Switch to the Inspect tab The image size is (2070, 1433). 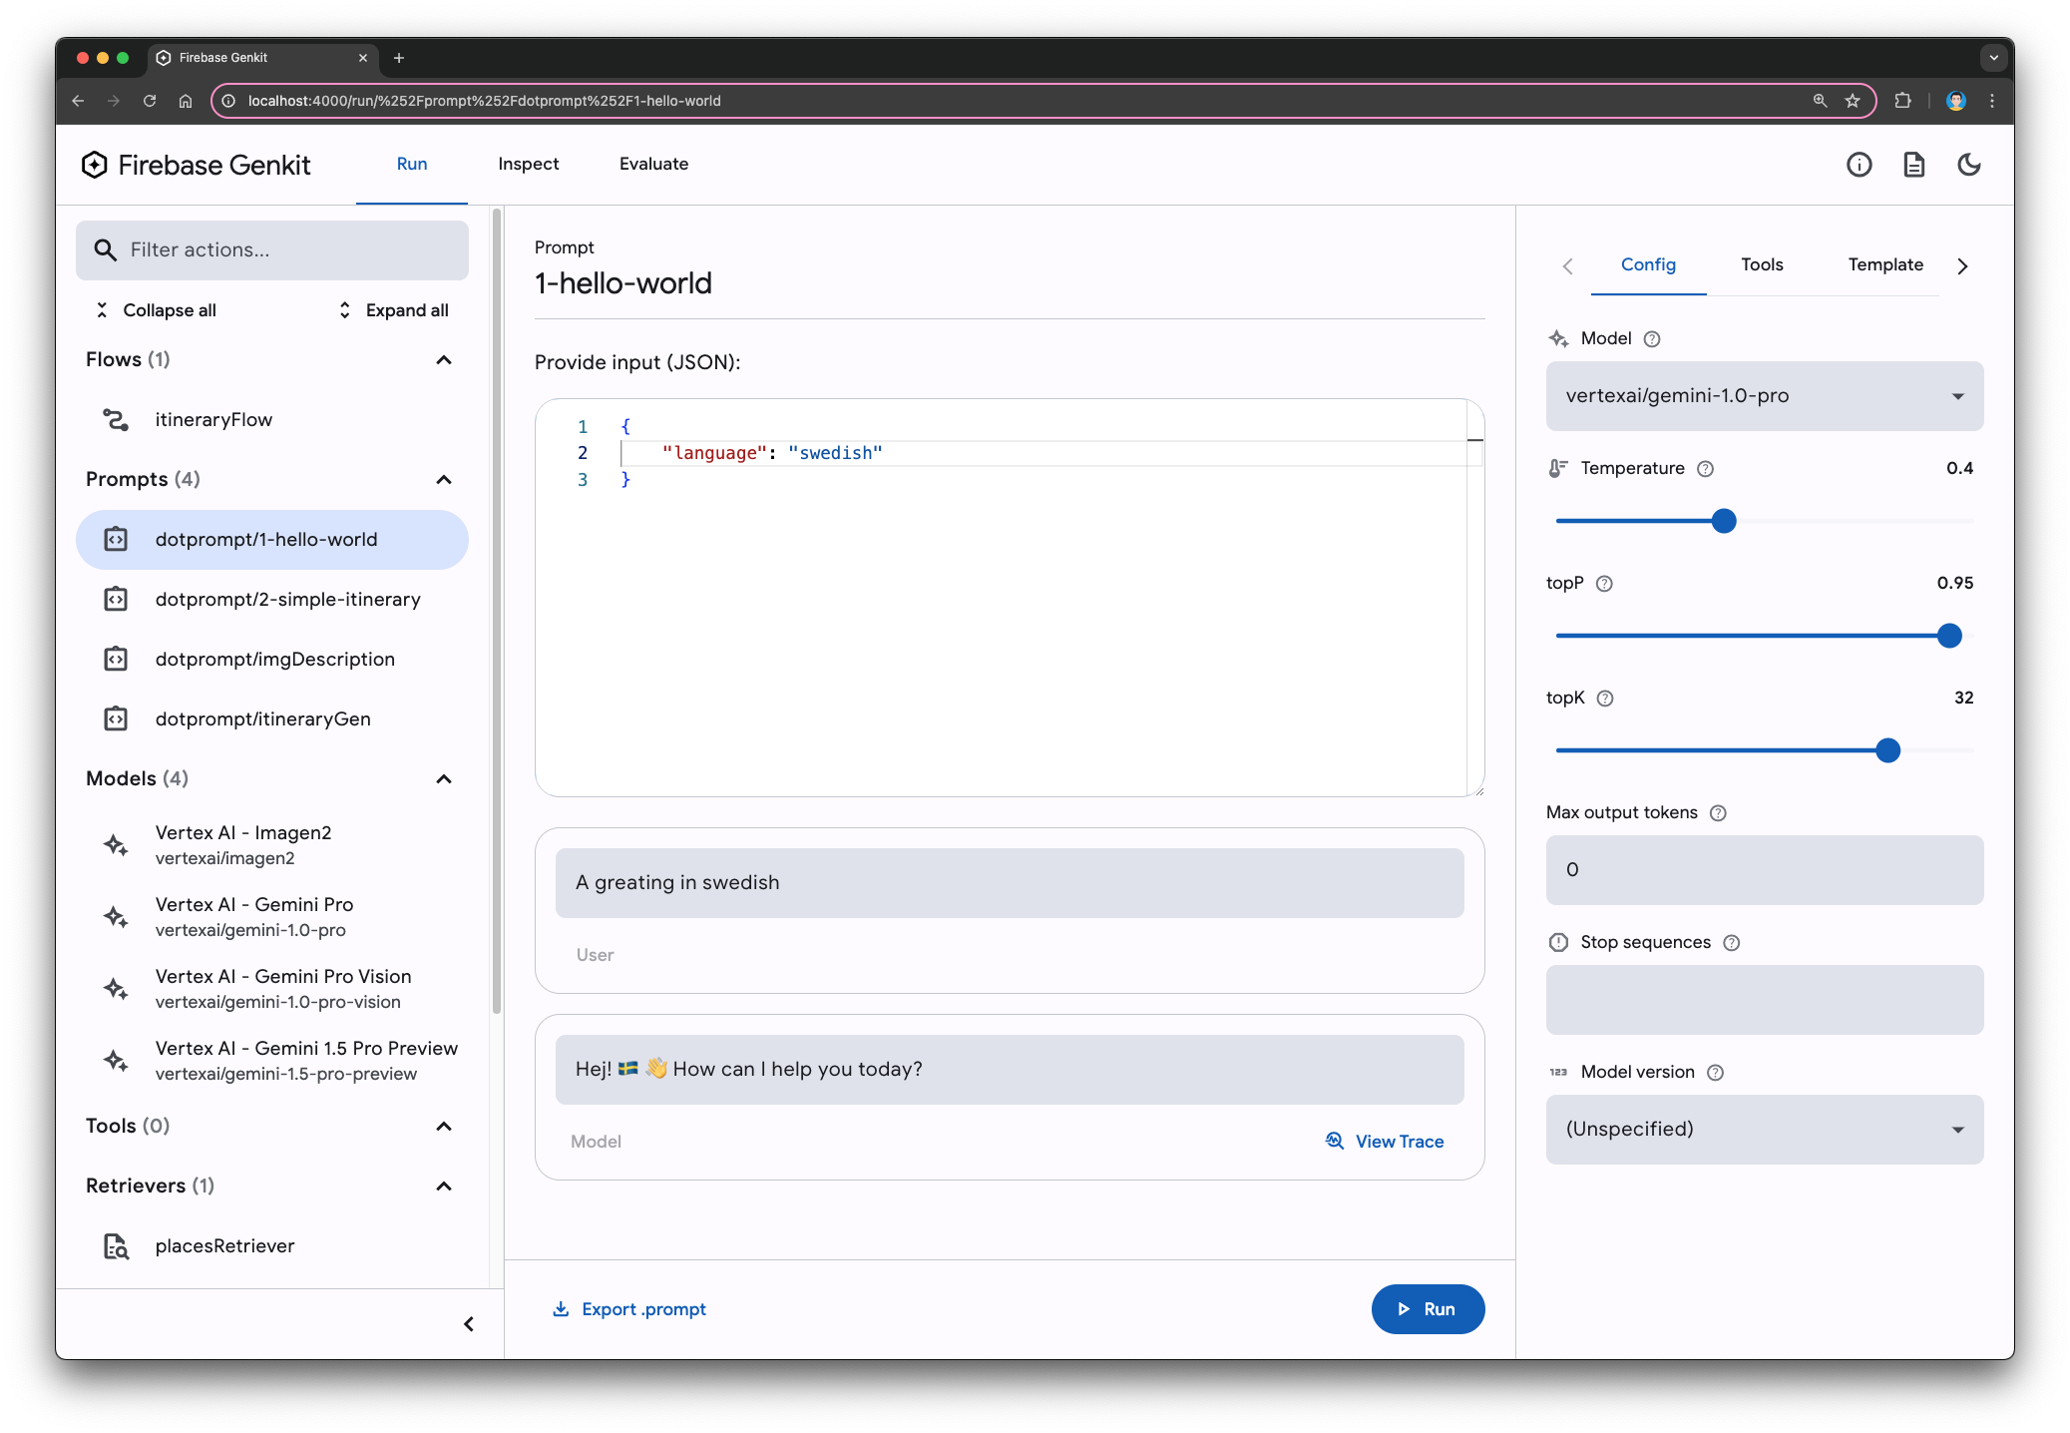click(527, 162)
